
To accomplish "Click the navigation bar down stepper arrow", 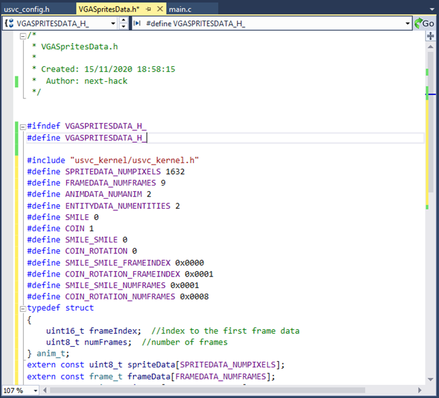I will click(x=124, y=27).
